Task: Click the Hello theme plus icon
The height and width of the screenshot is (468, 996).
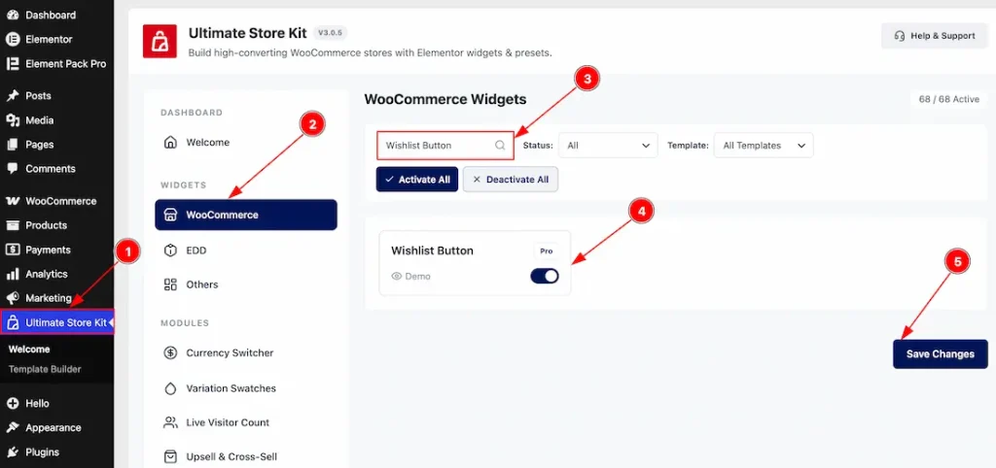Action: 12,403
